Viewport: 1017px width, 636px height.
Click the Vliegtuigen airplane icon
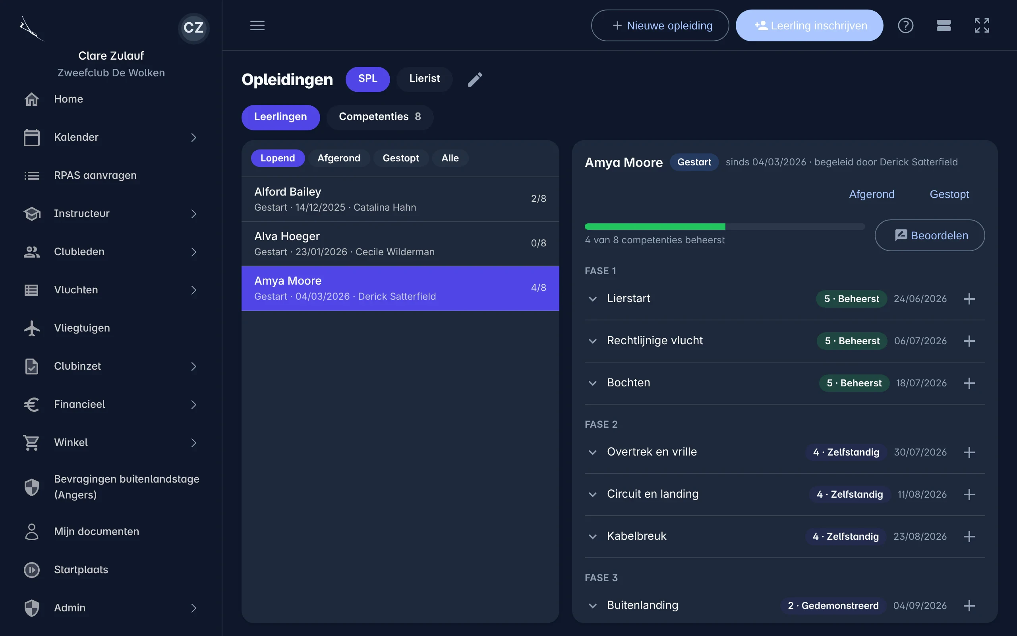[32, 328]
